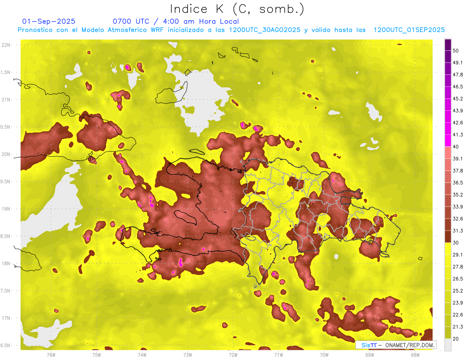Click the legend value '20'

[x=456, y=339]
